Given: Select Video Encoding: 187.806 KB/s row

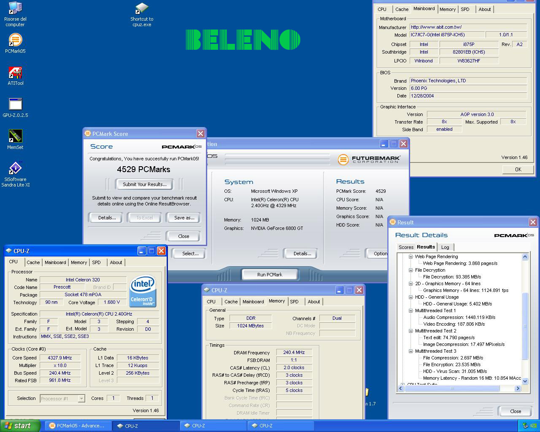Looking at the screenshot, I should [x=454, y=324].
